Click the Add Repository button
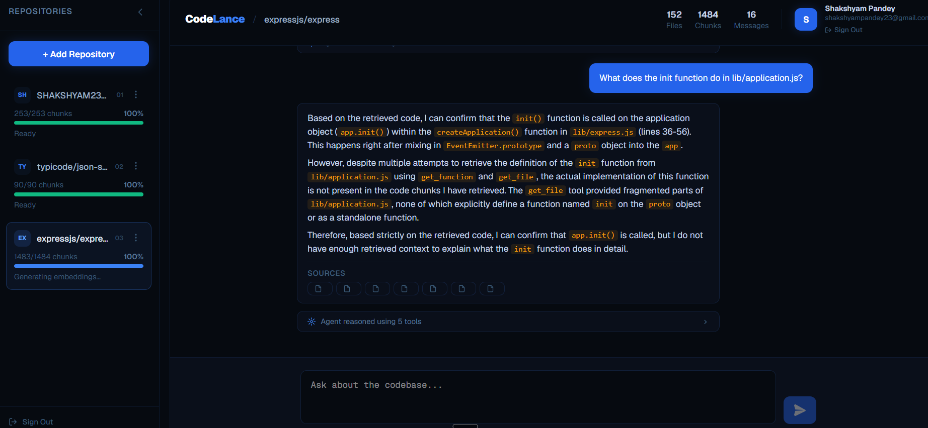This screenshot has width=928, height=428. click(x=79, y=54)
